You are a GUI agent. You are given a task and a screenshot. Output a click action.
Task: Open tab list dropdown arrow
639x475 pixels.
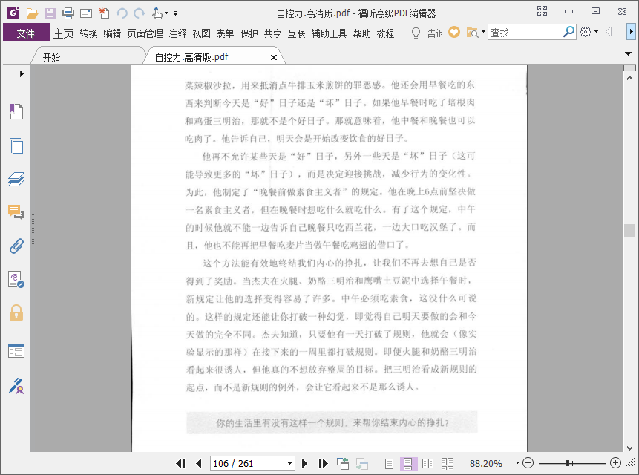point(628,53)
